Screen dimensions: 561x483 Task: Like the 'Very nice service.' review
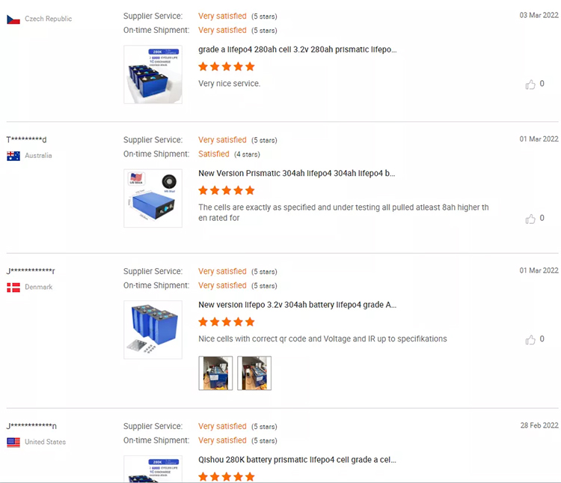click(x=530, y=85)
